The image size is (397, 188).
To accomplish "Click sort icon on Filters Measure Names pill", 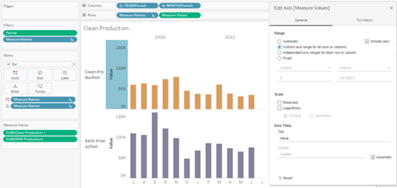I will [x=72, y=40].
